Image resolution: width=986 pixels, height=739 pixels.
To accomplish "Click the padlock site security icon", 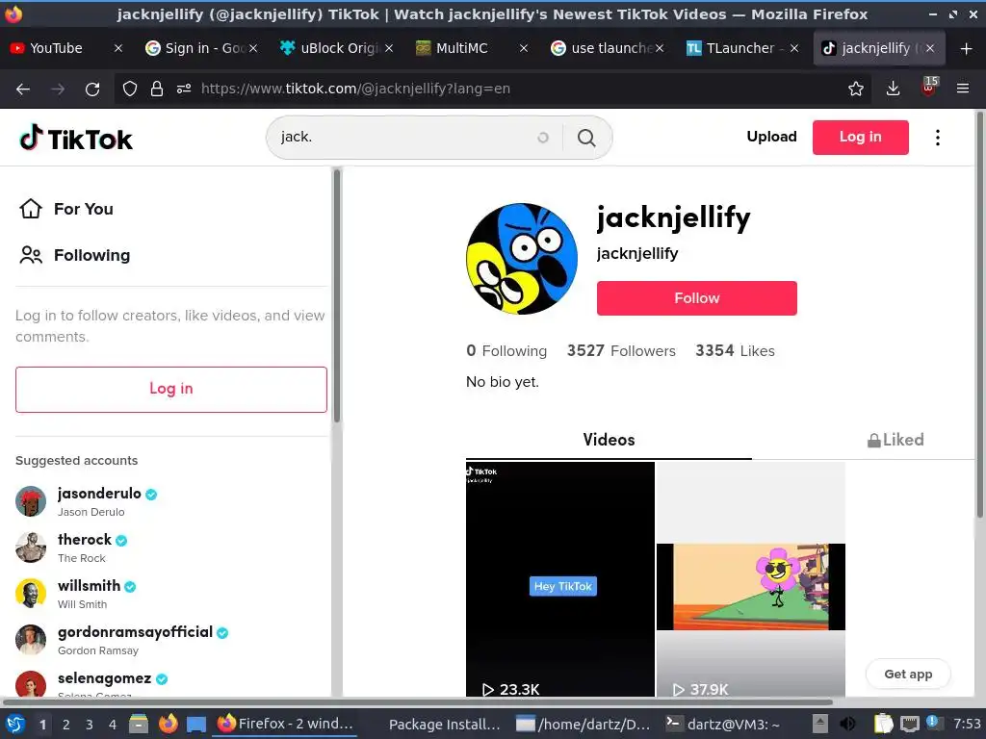I will coord(157,89).
